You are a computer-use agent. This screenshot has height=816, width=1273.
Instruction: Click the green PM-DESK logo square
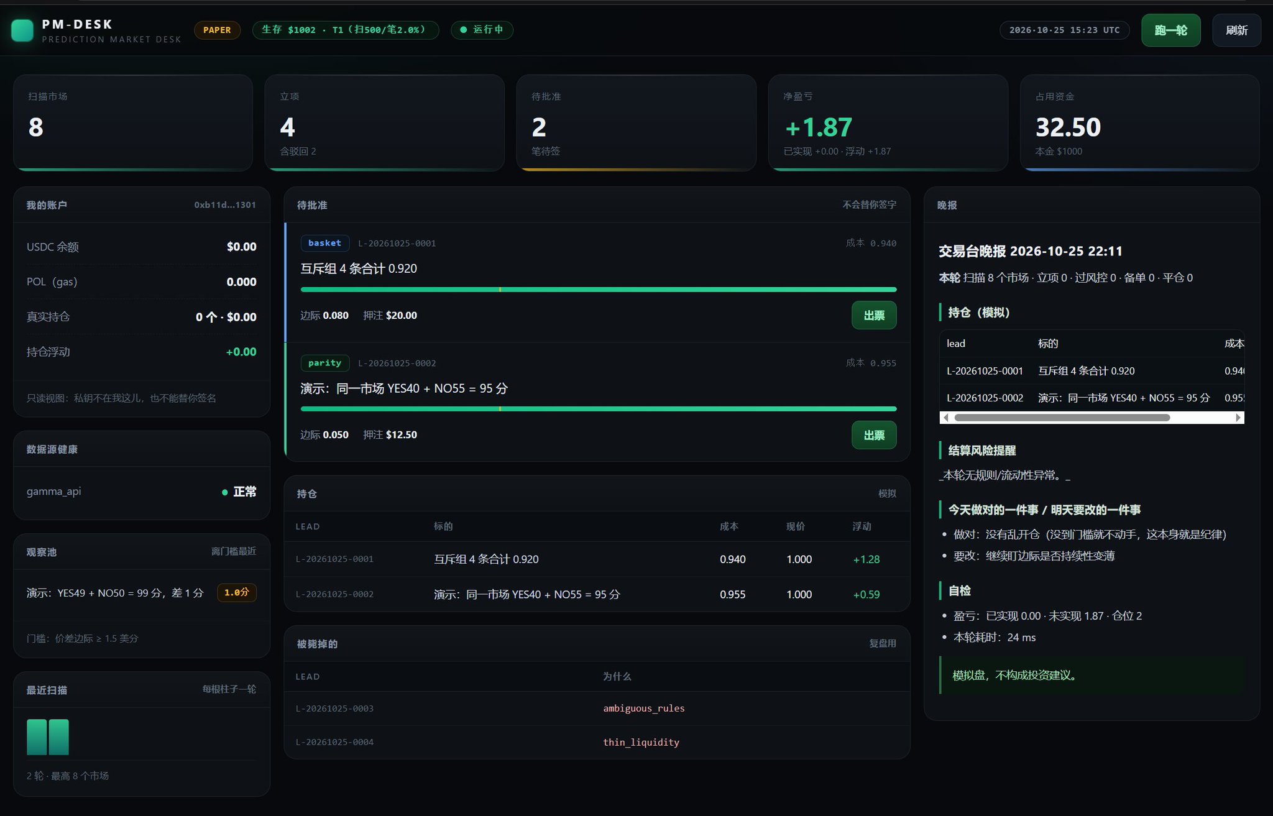[x=22, y=30]
